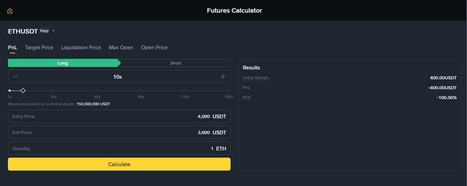
Task: Select the Long position toggle
Action: click(x=63, y=63)
